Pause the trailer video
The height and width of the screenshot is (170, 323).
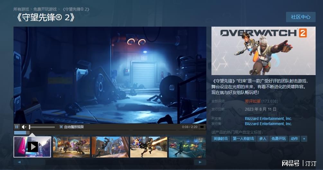(17, 127)
